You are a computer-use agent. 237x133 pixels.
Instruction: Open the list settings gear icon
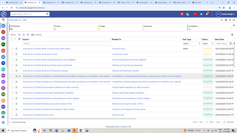[232, 35]
